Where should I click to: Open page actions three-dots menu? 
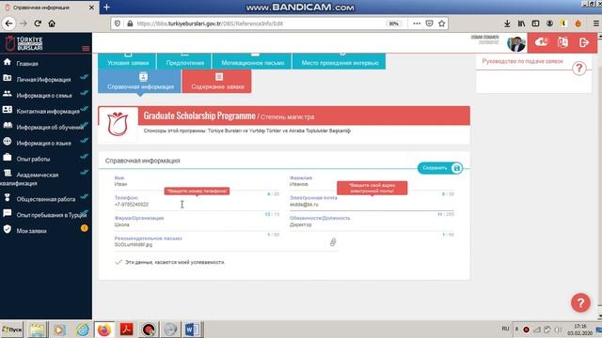click(x=417, y=23)
